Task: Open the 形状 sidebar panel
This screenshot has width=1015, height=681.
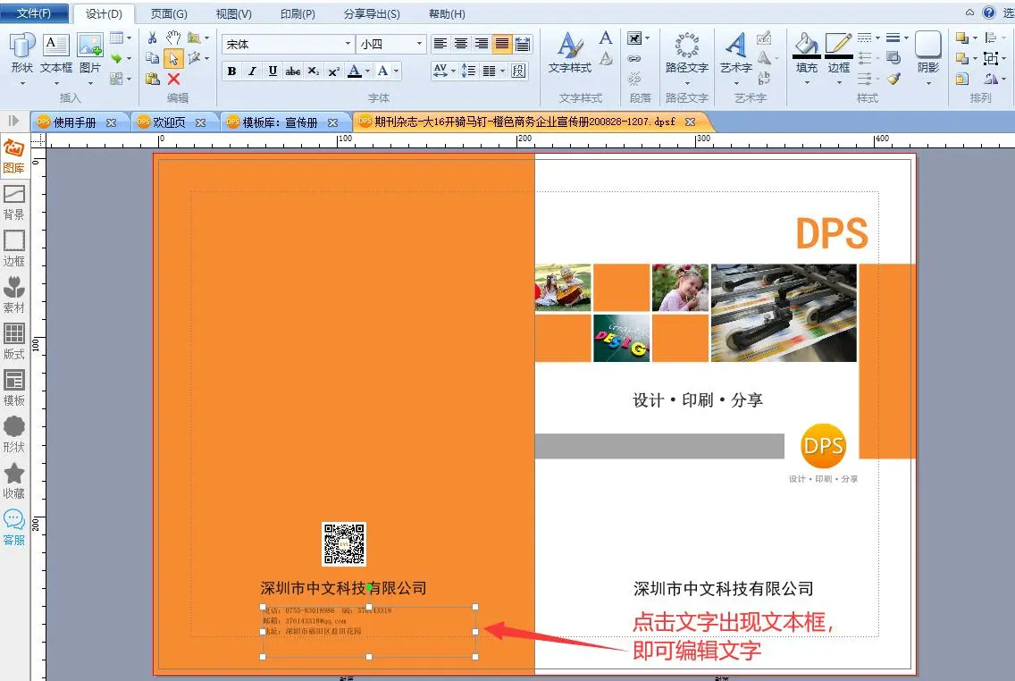Action: tap(13, 435)
